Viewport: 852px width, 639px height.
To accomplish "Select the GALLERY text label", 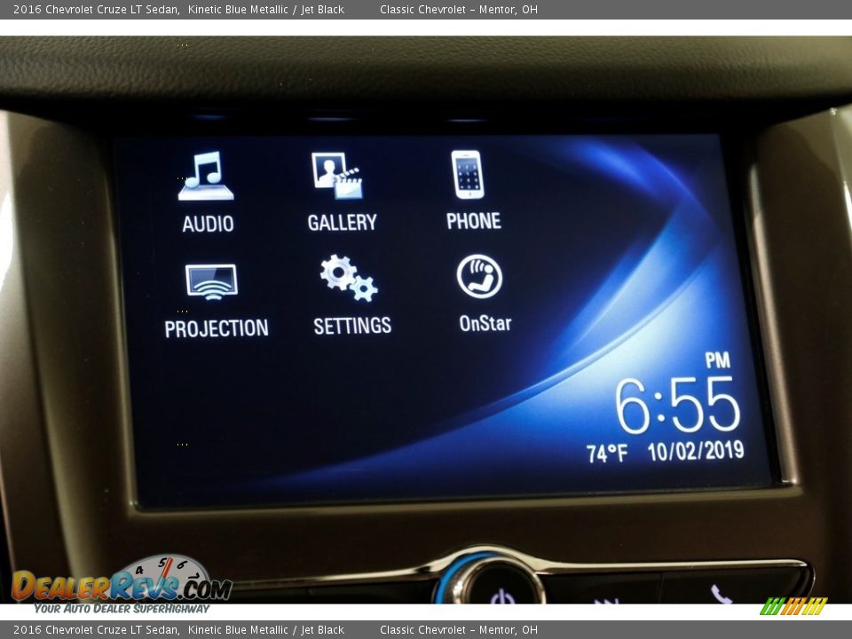I will (342, 223).
